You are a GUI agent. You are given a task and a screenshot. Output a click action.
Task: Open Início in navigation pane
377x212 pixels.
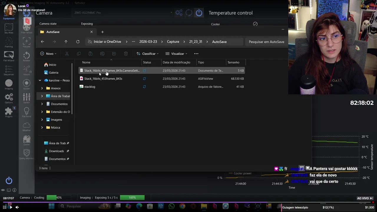pos(50,65)
